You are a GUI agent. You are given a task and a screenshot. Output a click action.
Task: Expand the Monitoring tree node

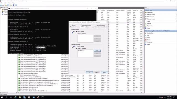pos(1,14)
